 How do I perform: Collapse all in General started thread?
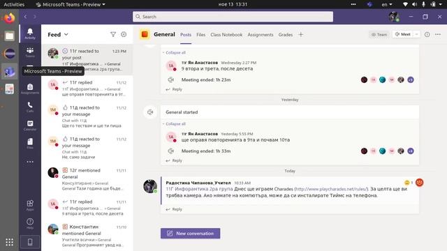174,124
